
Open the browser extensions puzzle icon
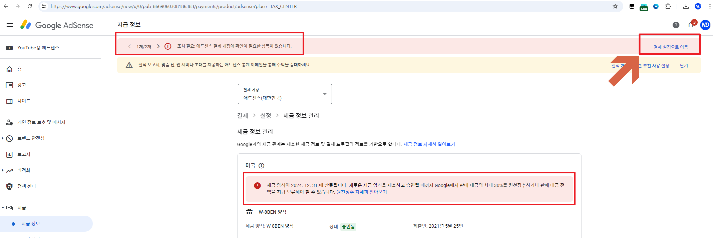coord(668,6)
